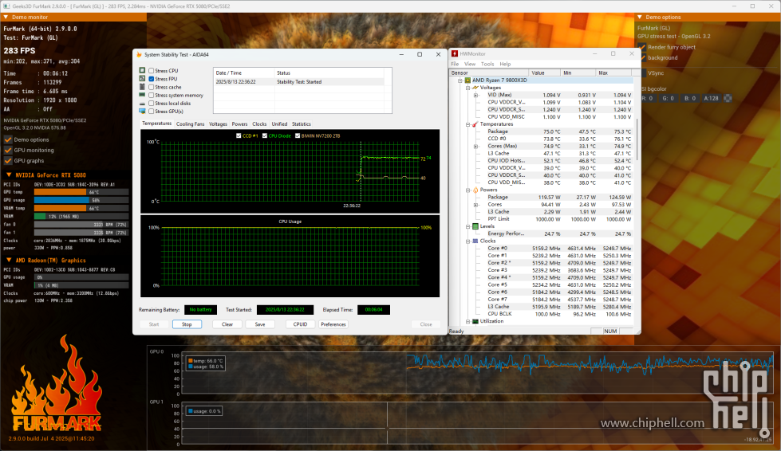This screenshot has width=781, height=451.
Task: Open AIDA64 Preferences button
Action: coord(333,324)
